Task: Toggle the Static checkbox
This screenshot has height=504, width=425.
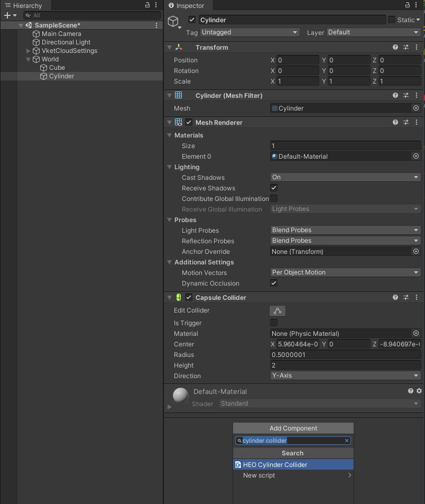Action: pos(392,20)
